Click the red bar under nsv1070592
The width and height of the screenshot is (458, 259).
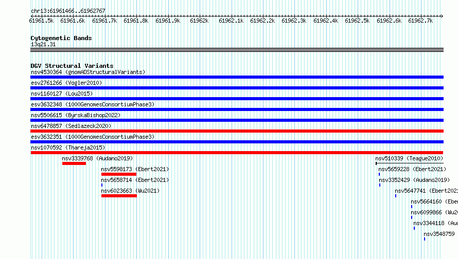click(237, 153)
